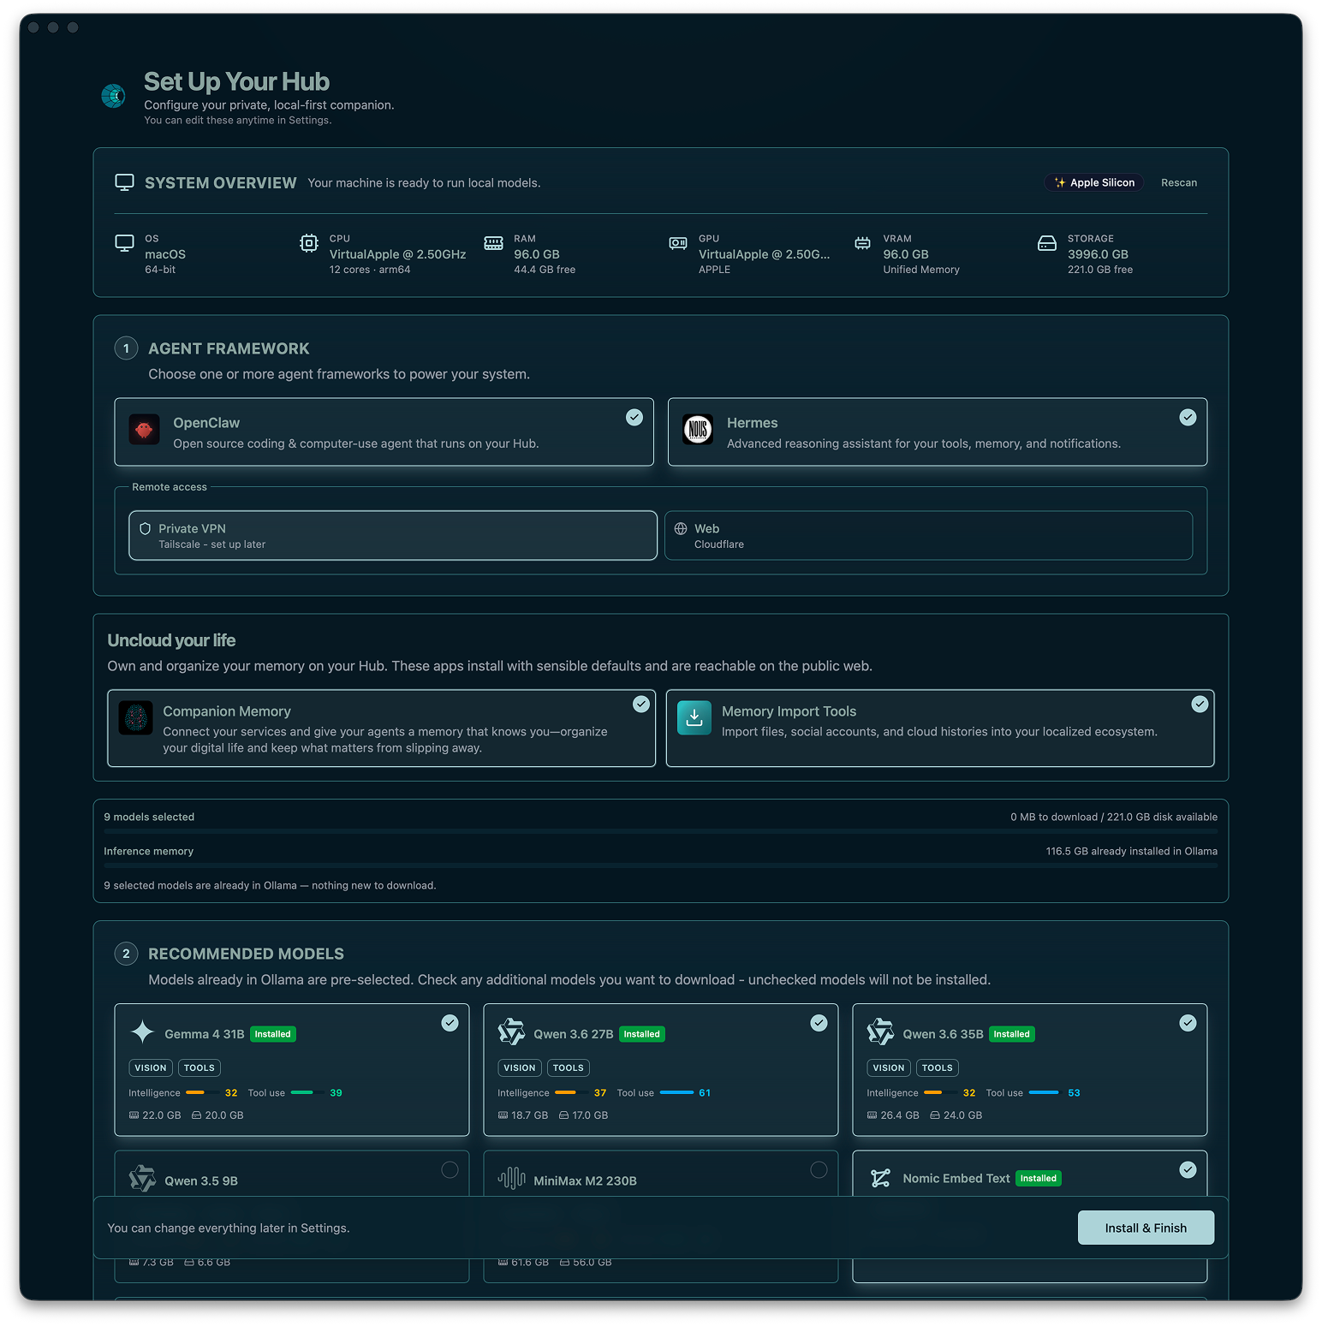Click the Qwen 3.6 35B logo icon
Screen dimensions: 1322x1326
click(x=880, y=1032)
